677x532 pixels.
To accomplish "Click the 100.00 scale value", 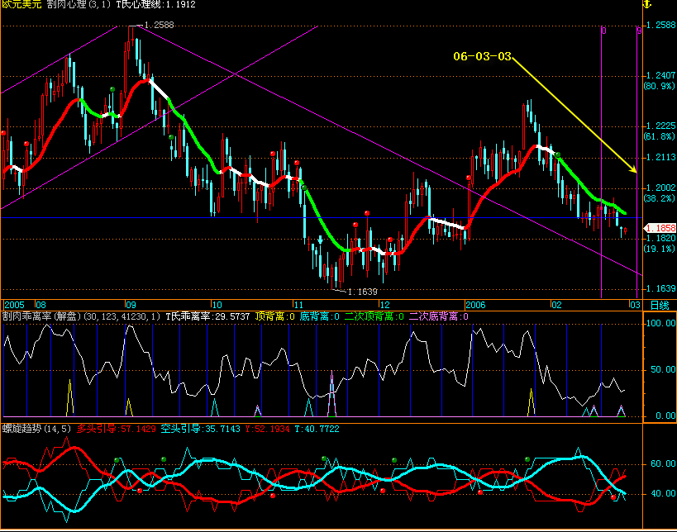I will click(x=660, y=323).
